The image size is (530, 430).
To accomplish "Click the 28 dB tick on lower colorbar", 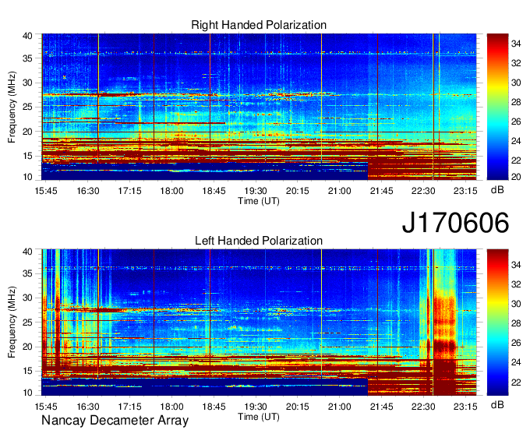I will click(516, 323).
